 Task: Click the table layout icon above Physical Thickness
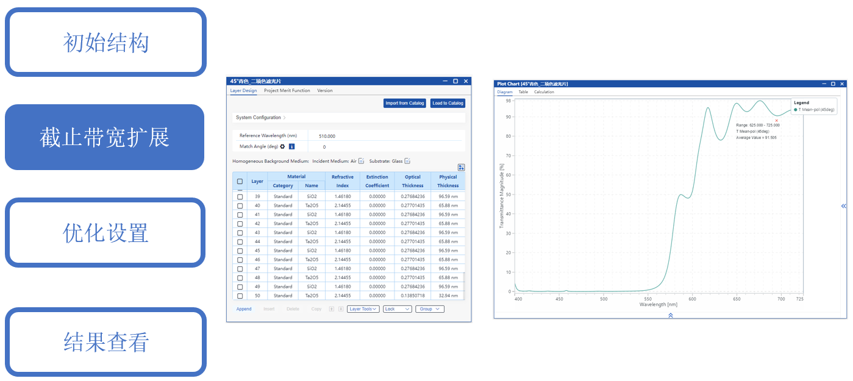click(461, 168)
